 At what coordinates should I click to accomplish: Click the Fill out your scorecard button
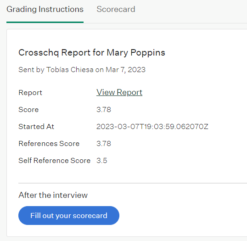tap(69, 215)
